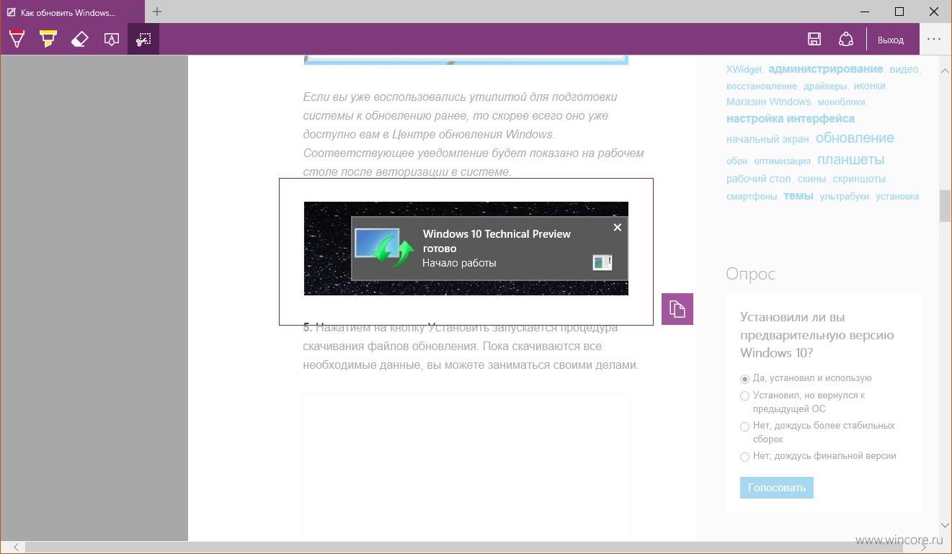Open the иконки tag
Image resolution: width=952 pixels, height=554 pixels.
tap(869, 86)
